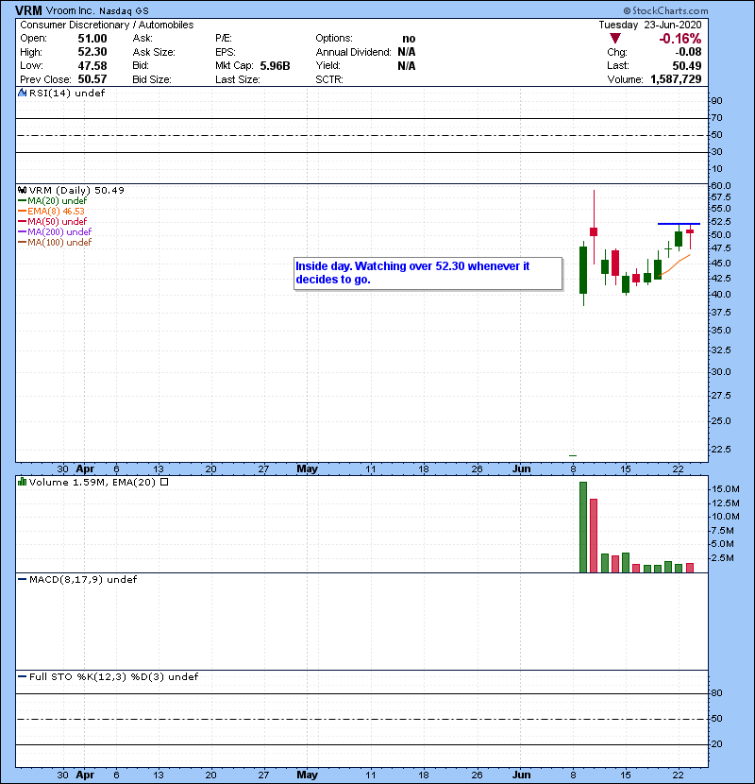
Task: Click the EMA(8) 46.53 legend entry
Action: point(52,212)
